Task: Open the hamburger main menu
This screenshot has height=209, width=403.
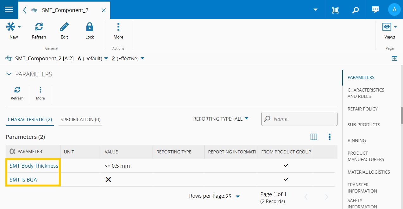Action: tap(9, 9)
